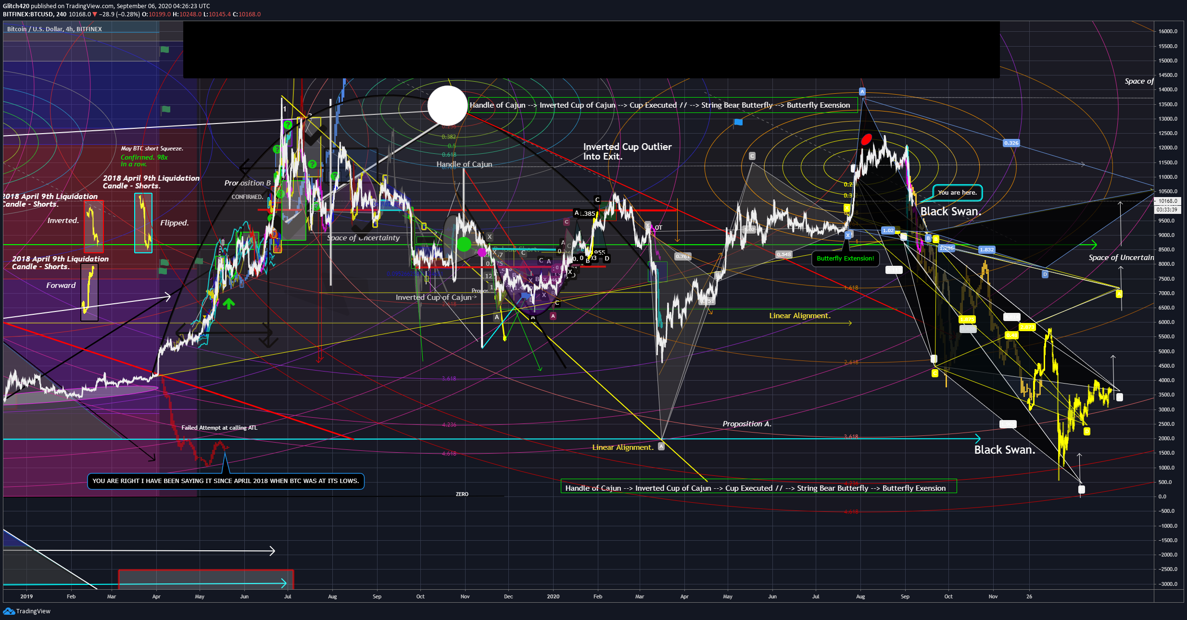This screenshot has width=1187, height=620.
Task: Select the large white circle drawing
Action: pos(447,105)
